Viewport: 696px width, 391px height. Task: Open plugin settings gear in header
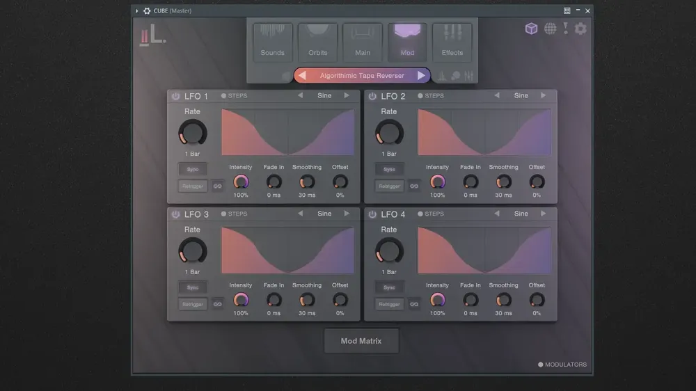(x=580, y=29)
